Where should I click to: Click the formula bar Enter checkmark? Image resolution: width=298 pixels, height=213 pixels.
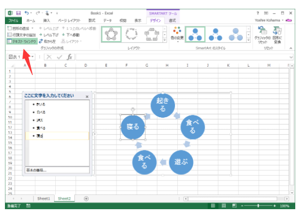[60, 57]
